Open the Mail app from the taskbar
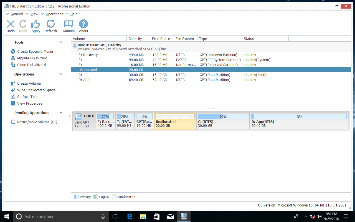This screenshot has height=222, width=355. (x=170, y=216)
